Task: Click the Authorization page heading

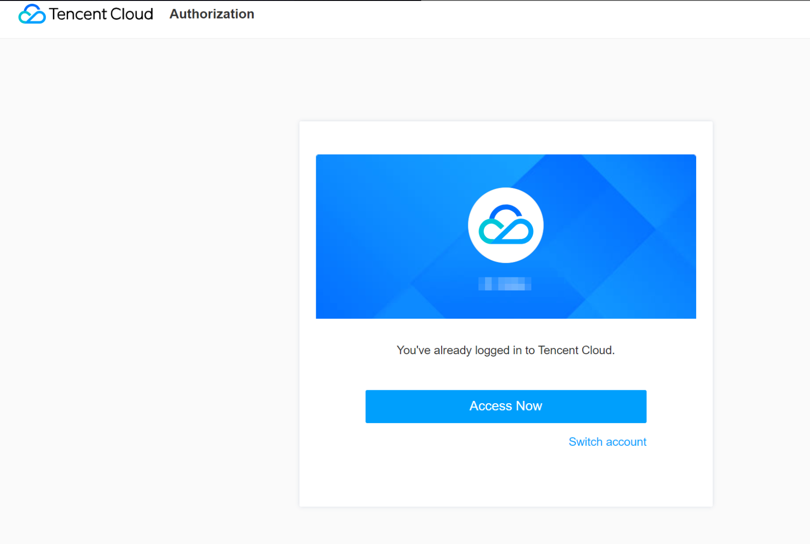Action: [212, 14]
